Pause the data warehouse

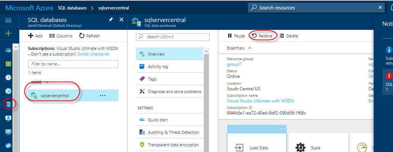[x=236, y=36]
